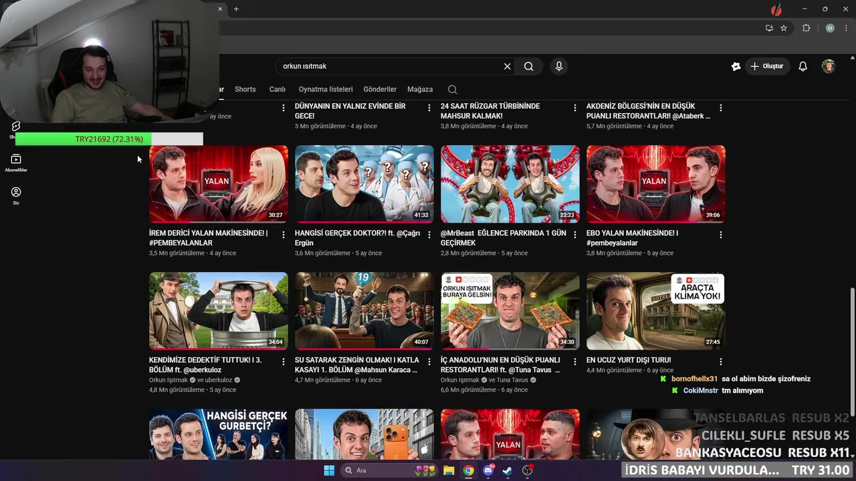Close the current Chrome tab

pyautogui.click(x=220, y=9)
